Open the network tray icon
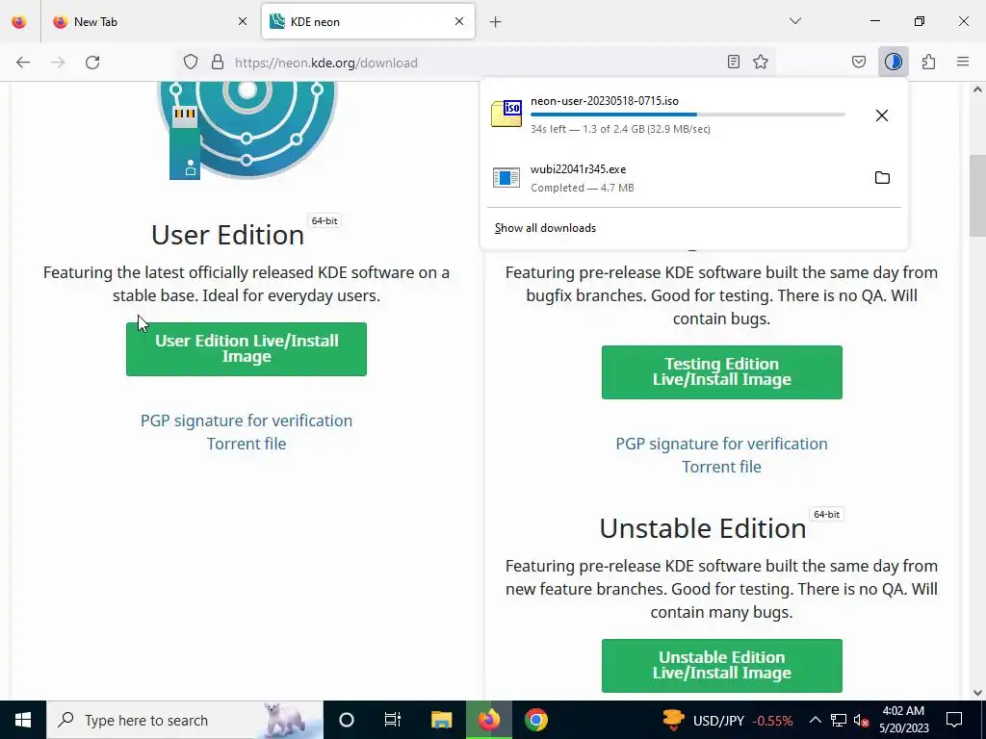 (839, 720)
